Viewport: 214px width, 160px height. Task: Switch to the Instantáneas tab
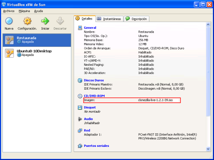pyautogui.click(x=109, y=19)
